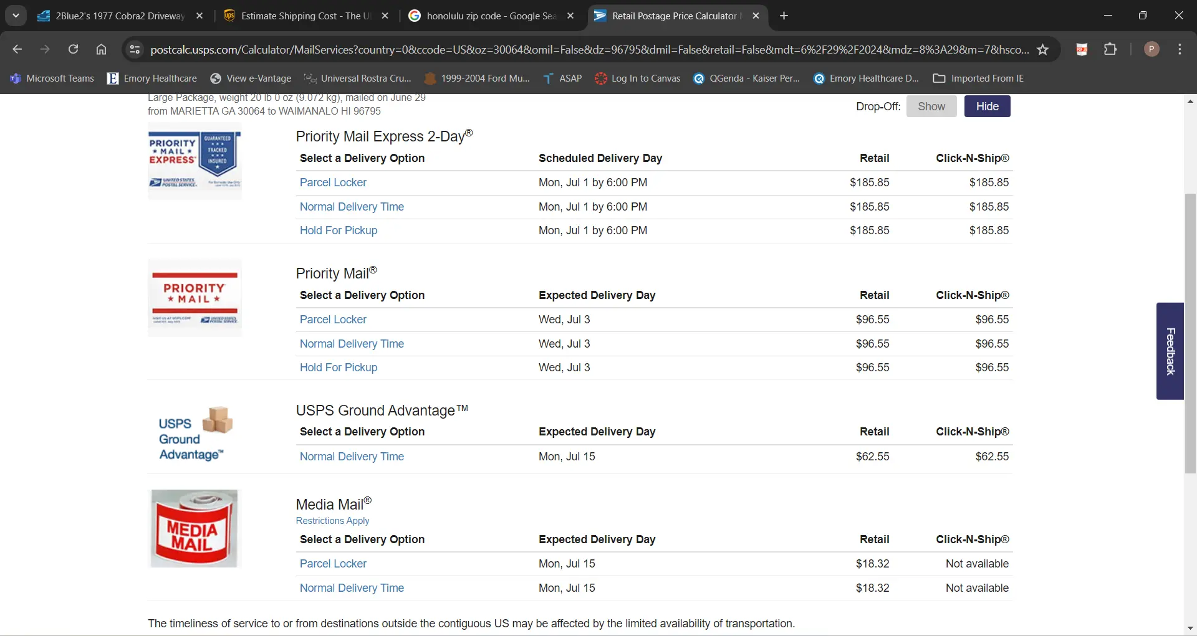The image size is (1197, 636).
Task: Open the Imported From IE bookmarks folder
Action: pos(978,78)
